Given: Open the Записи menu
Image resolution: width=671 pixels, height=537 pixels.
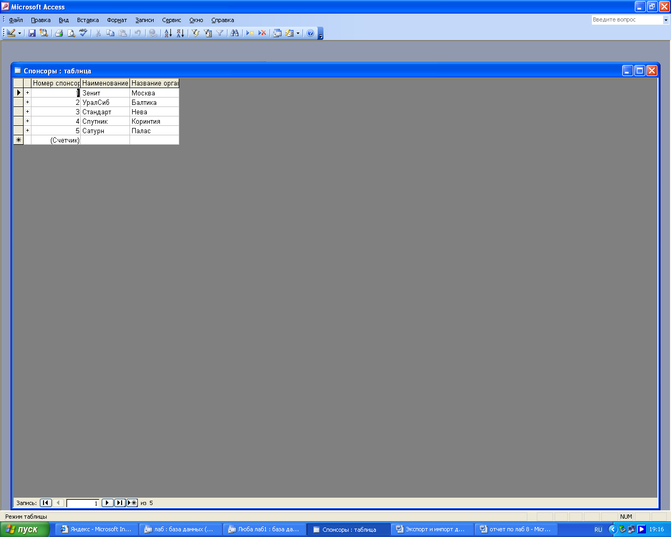Looking at the screenshot, I should [x=144, y=20].
